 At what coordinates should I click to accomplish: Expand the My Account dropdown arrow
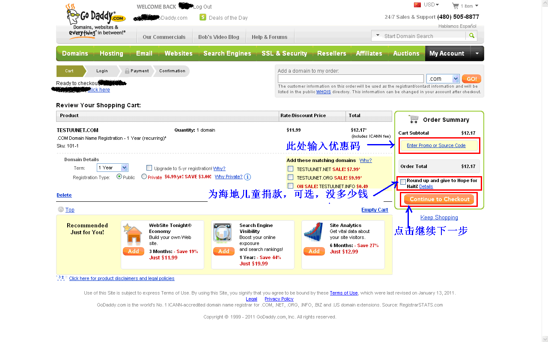pyautogui.click(x=477, y=53)
